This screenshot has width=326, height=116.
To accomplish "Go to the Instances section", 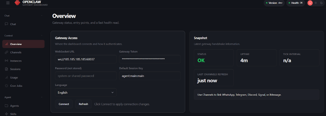I will click(16, 61).
